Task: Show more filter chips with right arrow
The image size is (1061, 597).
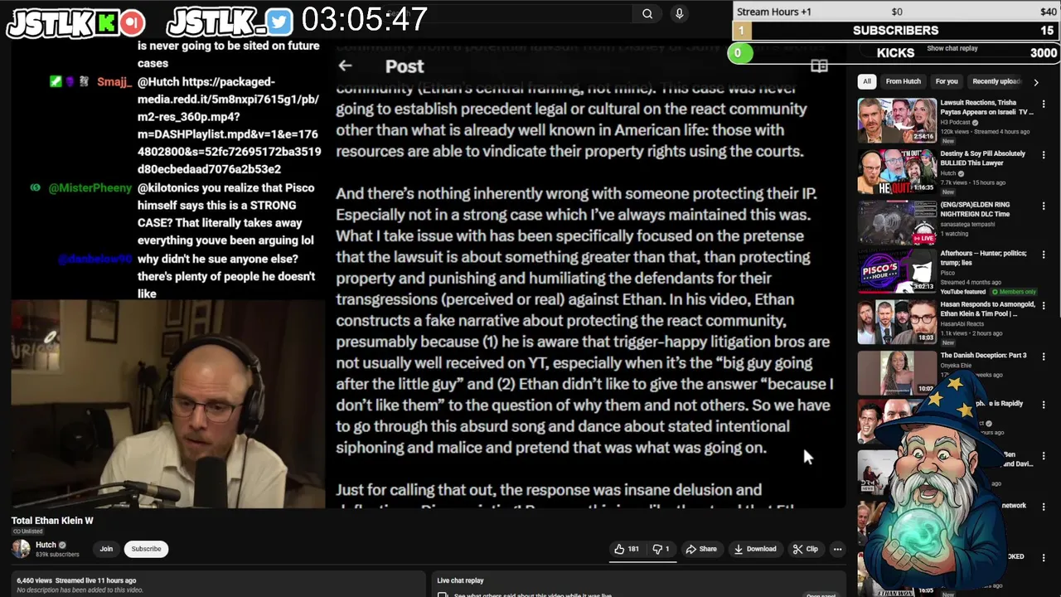Action: pyautogui.click(x=1035, y=82)
